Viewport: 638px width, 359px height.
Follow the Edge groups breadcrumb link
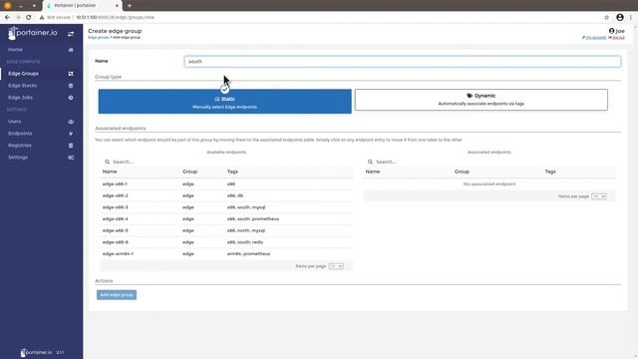[99, 38]
